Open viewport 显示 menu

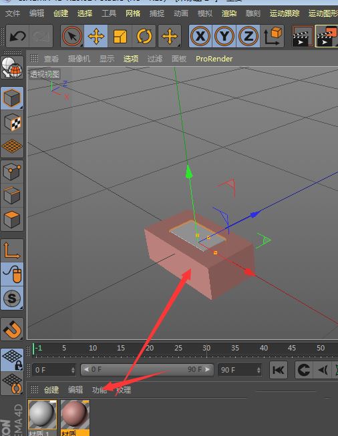tap(107, 59)
